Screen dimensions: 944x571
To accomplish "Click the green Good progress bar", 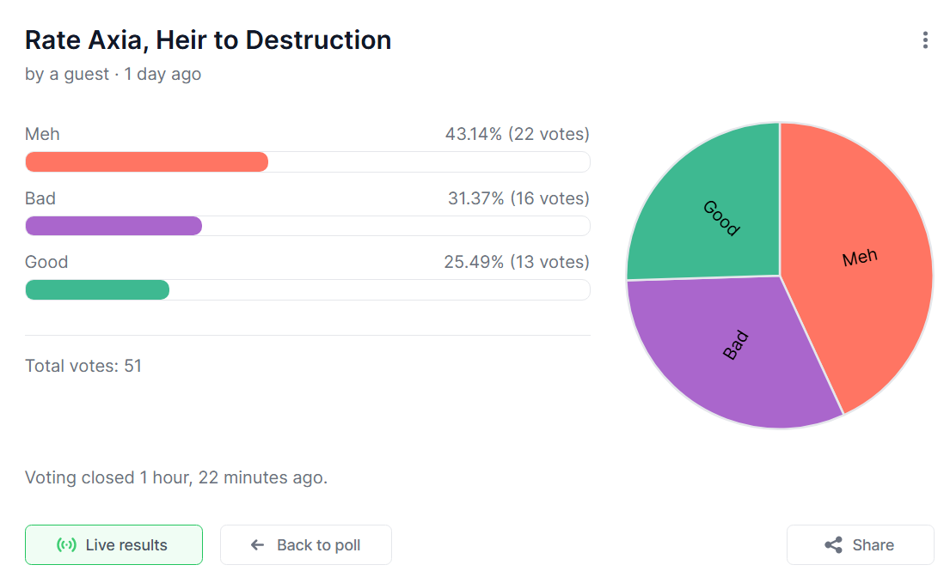I will [97, 290].
